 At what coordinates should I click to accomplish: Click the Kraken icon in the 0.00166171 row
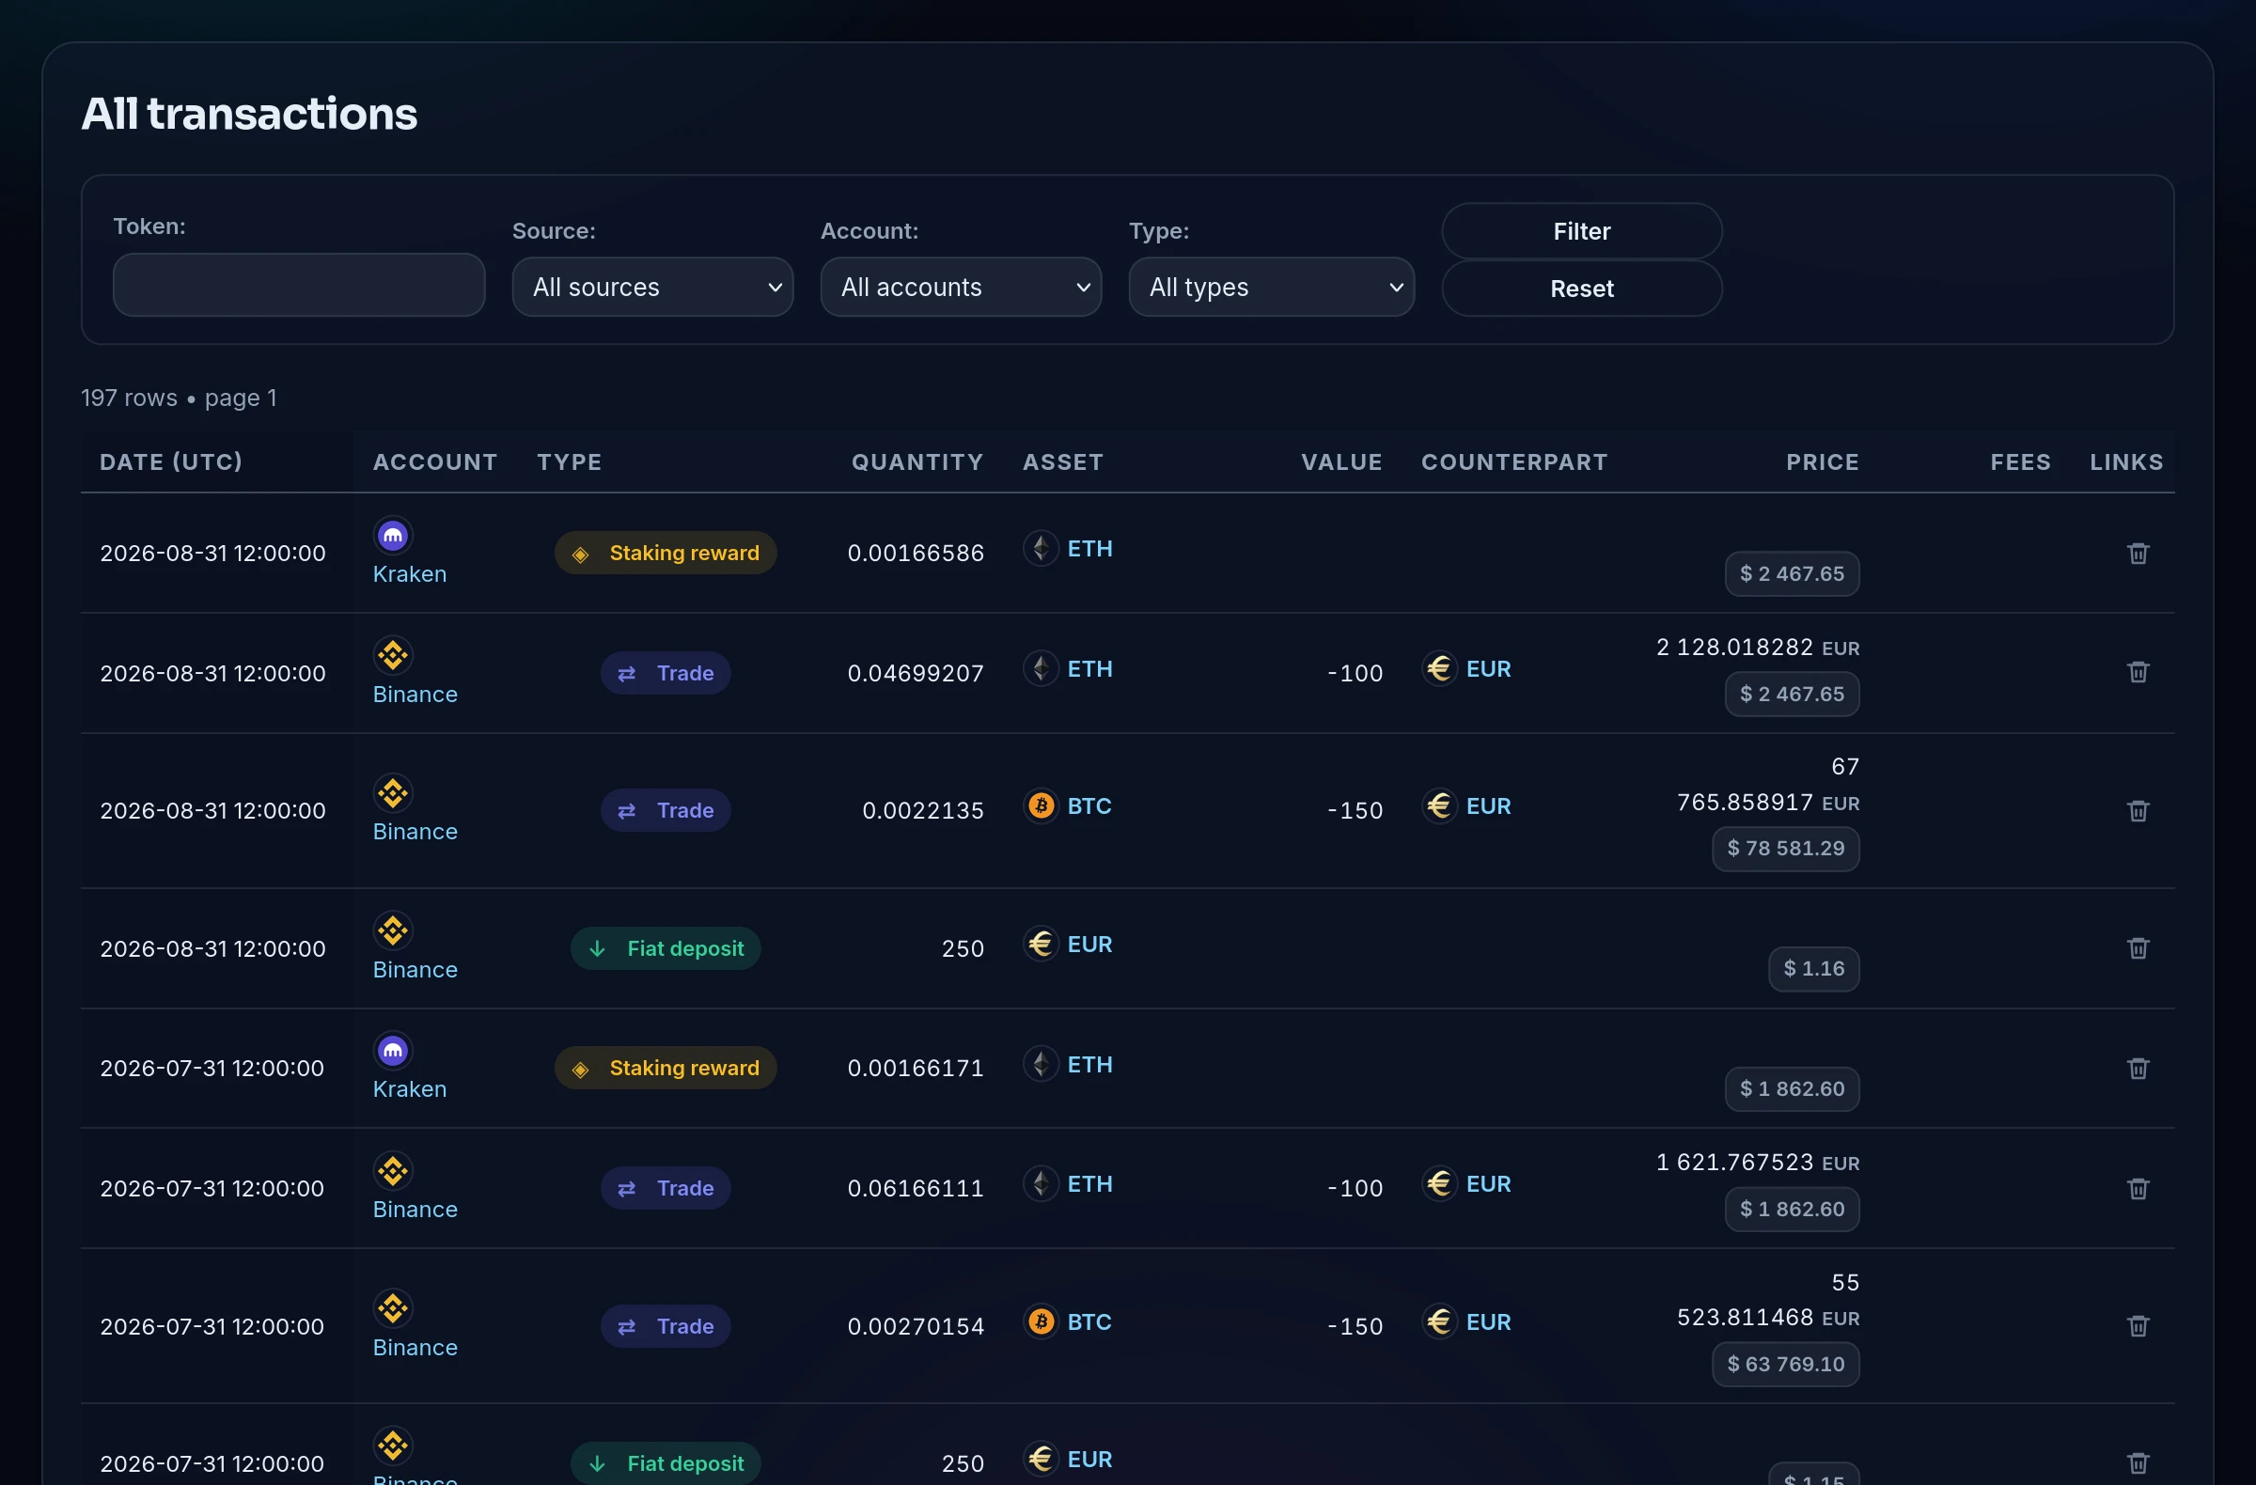click(392, 1051)
